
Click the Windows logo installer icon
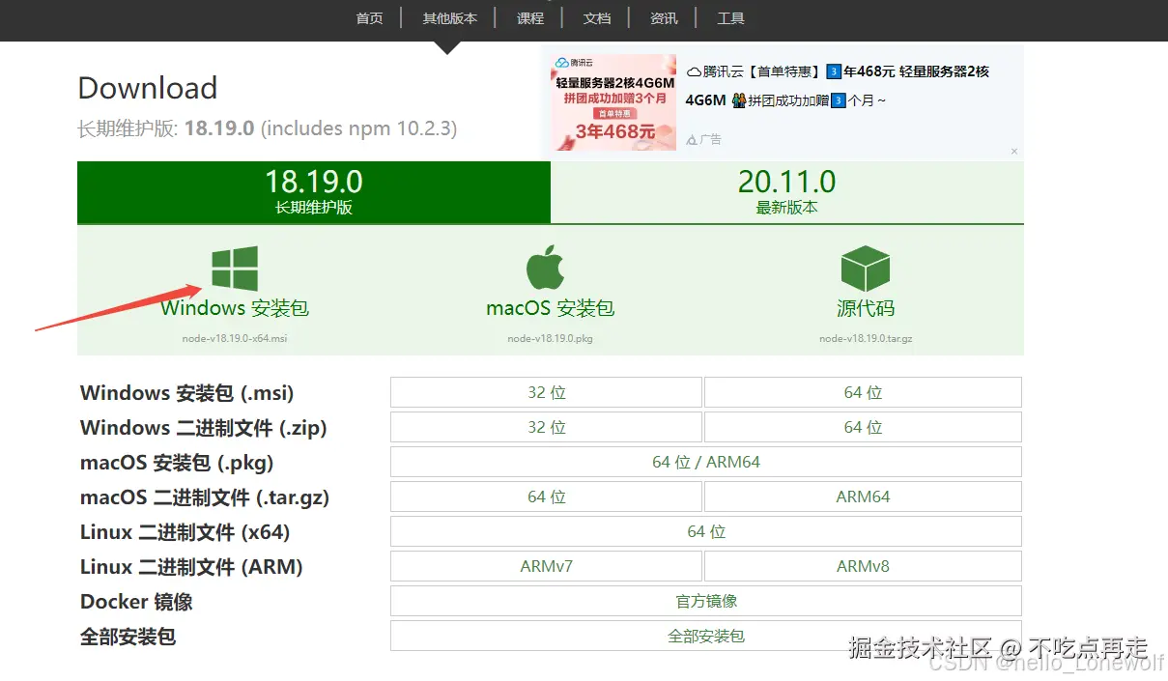pos(235,269)
